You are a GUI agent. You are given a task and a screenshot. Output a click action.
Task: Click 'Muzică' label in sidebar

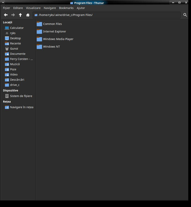pyautogui.click(x=15, y=64)
